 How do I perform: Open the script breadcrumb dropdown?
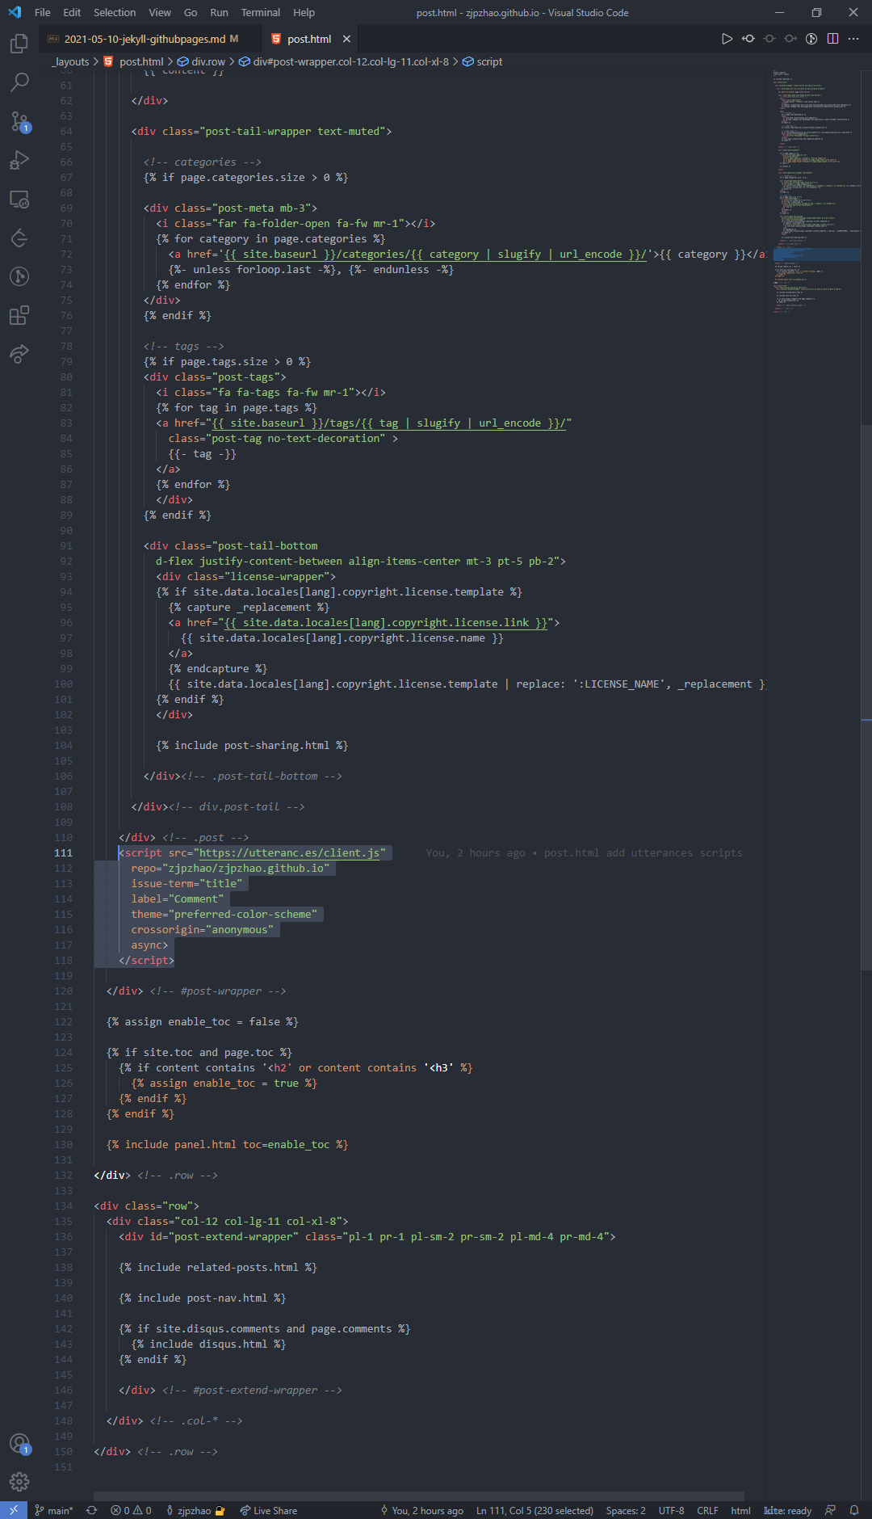coord(483,61)
